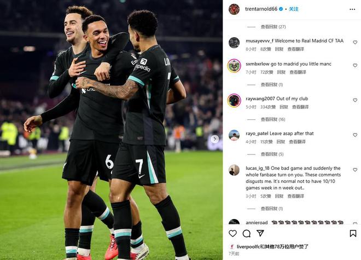This screenshot has width=361, height=260.
Task: Like the post with the heart icon
Action: pyautogui.click(x=233, y=234)
